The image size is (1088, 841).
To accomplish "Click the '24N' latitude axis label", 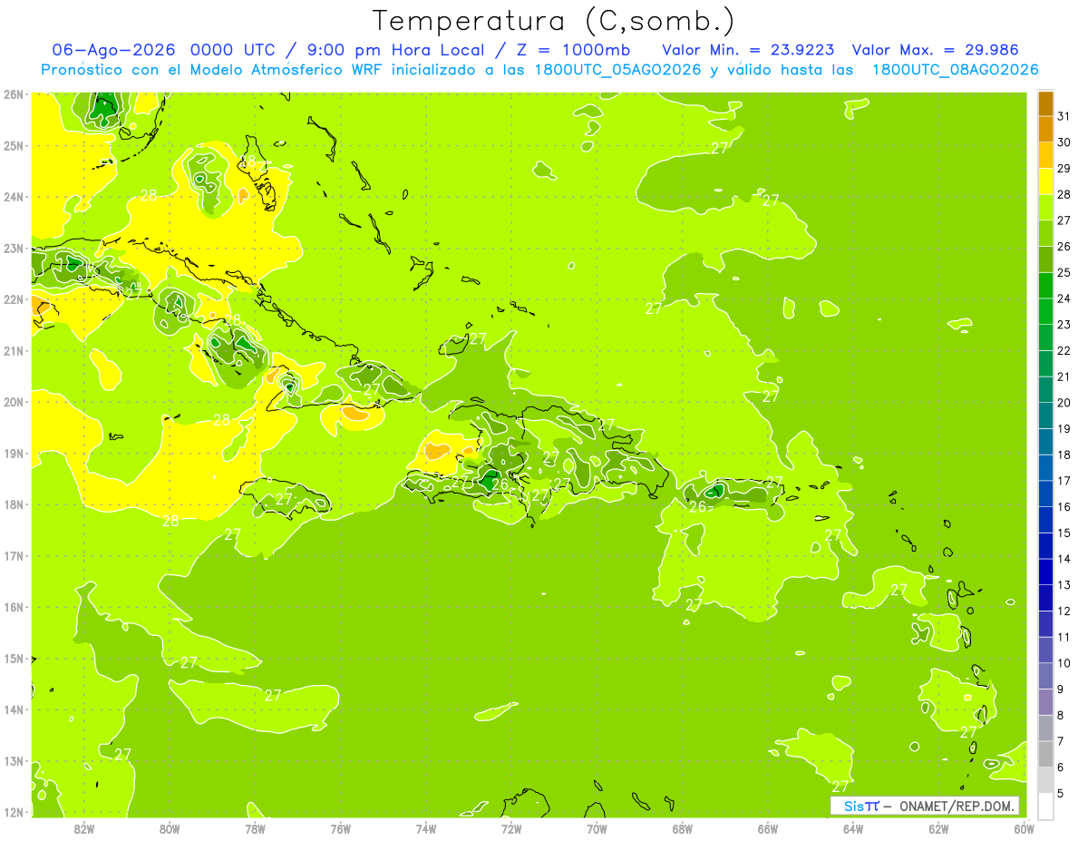I will 14,197.
